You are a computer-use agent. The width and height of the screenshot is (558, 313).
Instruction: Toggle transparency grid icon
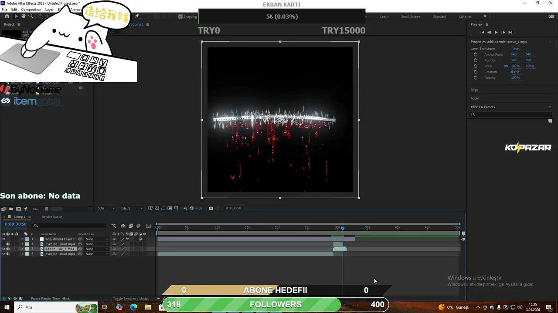click(x=157, y=208)
